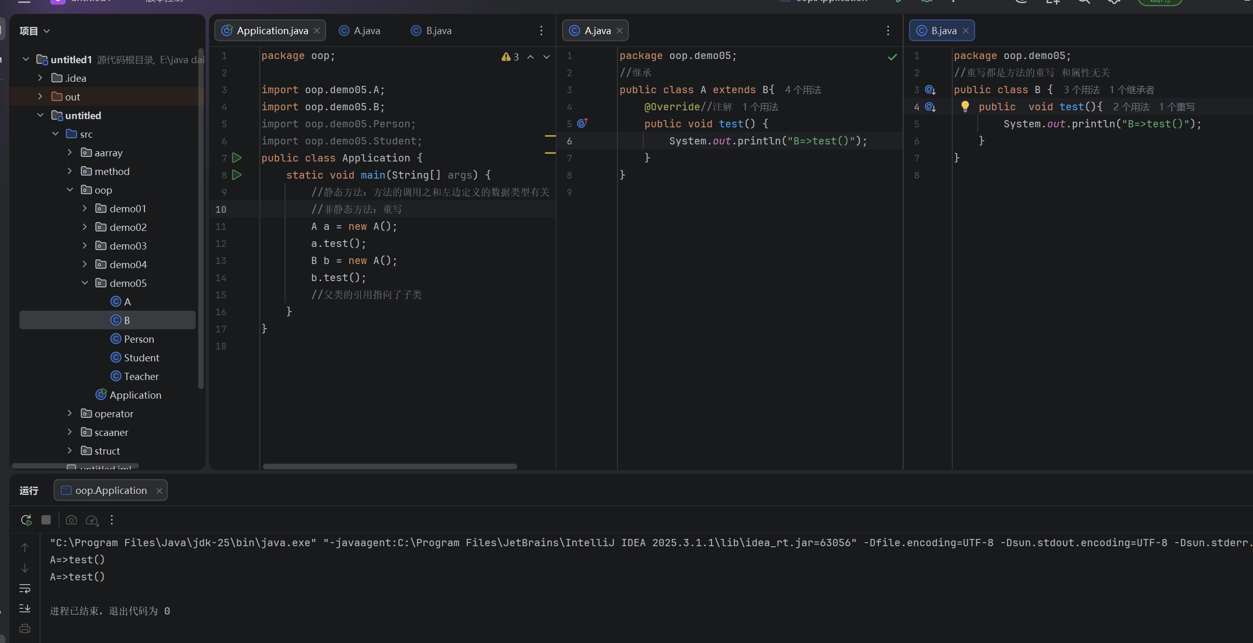Click the run gutter arrow beside main method
Viewport: 1253px width, 643px height.
coord(237,175)
